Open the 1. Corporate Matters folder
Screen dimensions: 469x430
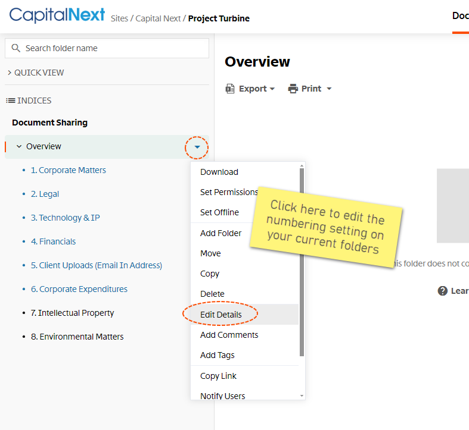pos(68,170)
